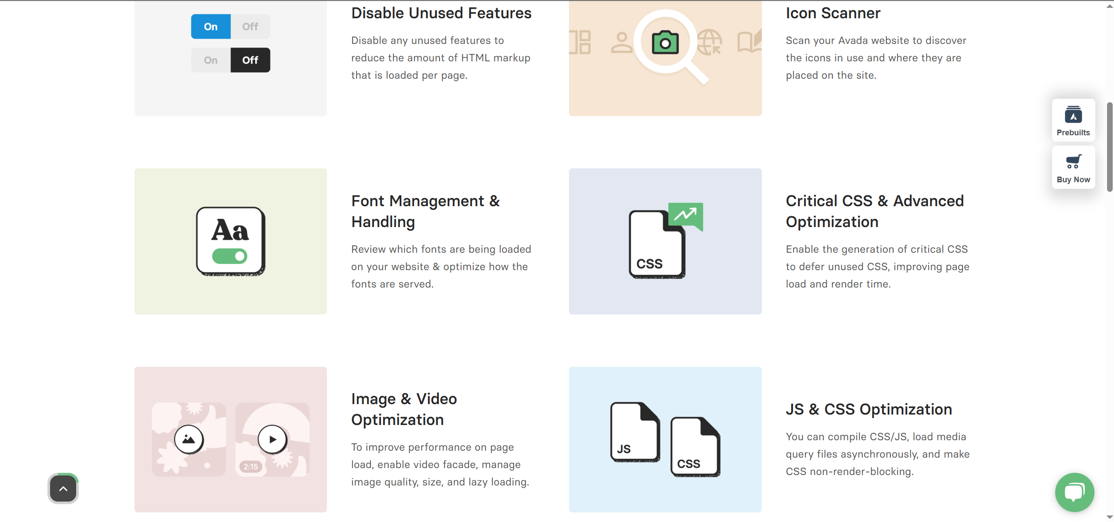Image resolution: width=1114 pixels, height=522 pixels.
Task: Click the play button on video thumbnail
Action: click(x=272, y=439)
